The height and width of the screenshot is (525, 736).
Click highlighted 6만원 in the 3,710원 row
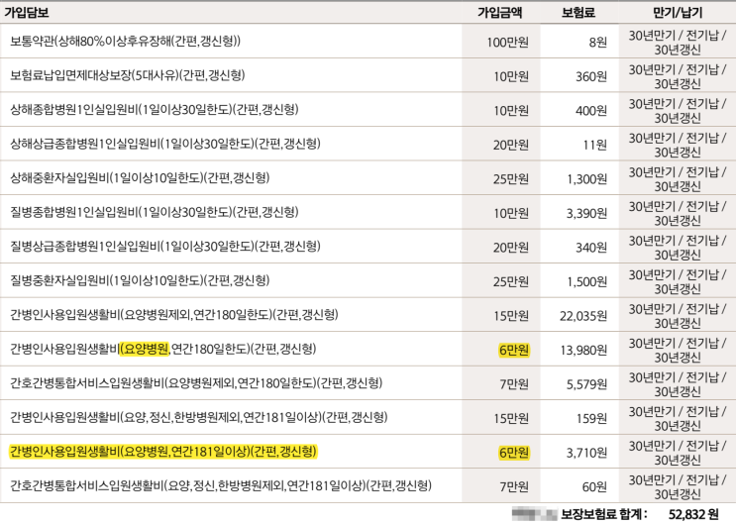coord(514,453)
